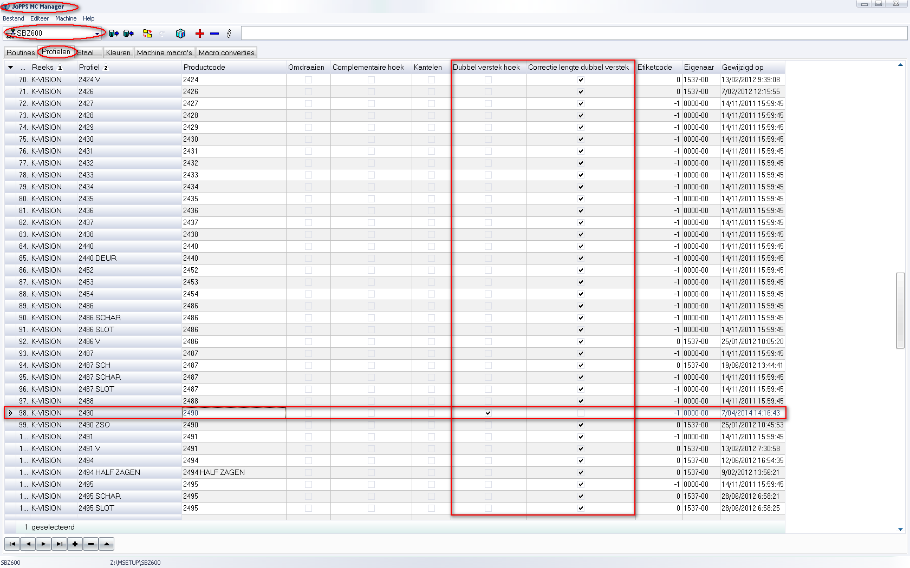This screenshot has height=568, width=910.
Task: Switch to the Machine macro's tab
Action: pos(165,52)
